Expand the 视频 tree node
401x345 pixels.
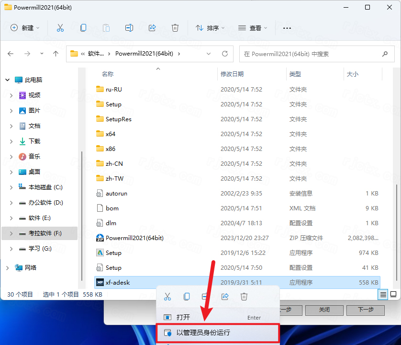tap(11, 95)
